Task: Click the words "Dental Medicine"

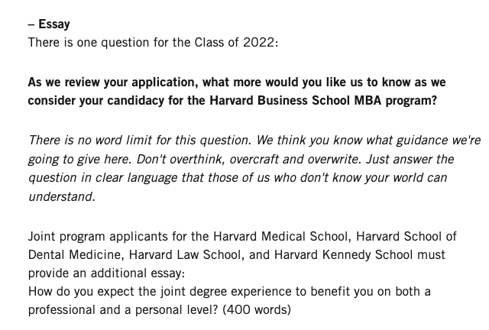Action: coord(73,254)
